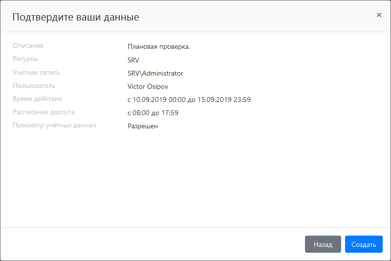
Task: Click the dialog title Подтвердите ваши данные
Action: pos(76,17)
